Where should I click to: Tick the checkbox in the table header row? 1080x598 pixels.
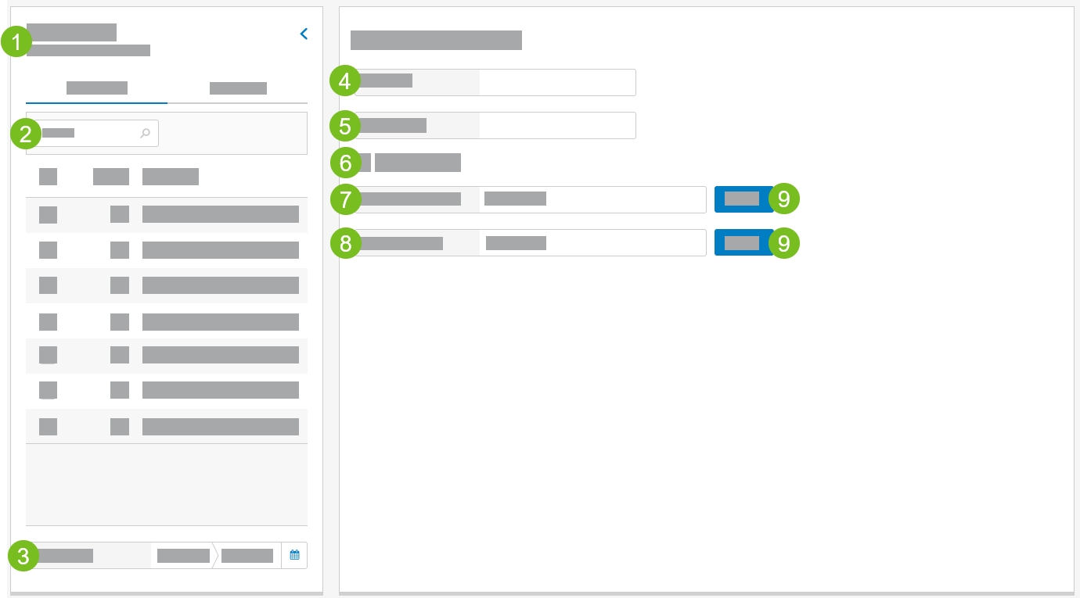[x=48, y=177]
